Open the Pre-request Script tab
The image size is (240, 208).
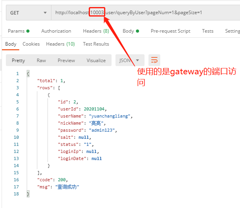click(x=170, y=31)
